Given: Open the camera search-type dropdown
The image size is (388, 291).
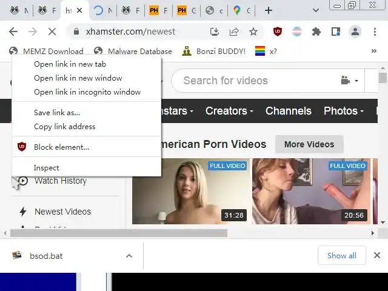Looking at the screenshot, I should pyautogui.click(x=349, y=81).
